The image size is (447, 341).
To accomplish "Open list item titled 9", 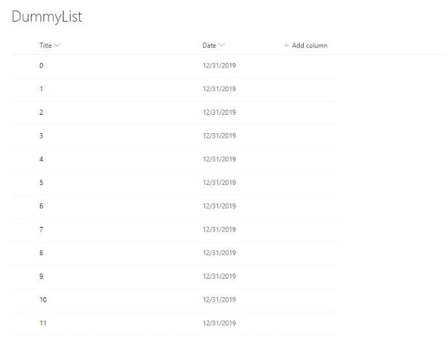I will click(41, 276).
